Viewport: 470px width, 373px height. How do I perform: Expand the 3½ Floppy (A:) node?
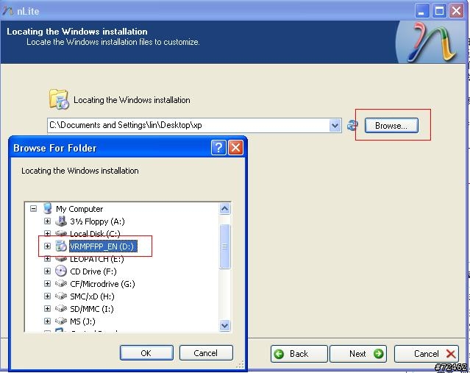[x=47, y=221]
